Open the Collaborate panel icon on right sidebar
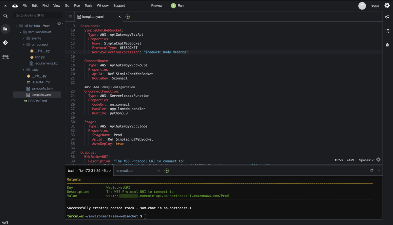The image size is (393, 225). [x=387, y=17]
